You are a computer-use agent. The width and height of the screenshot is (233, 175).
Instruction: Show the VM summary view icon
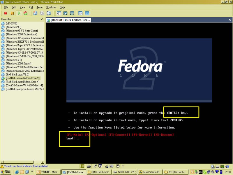tap(80, 13)
